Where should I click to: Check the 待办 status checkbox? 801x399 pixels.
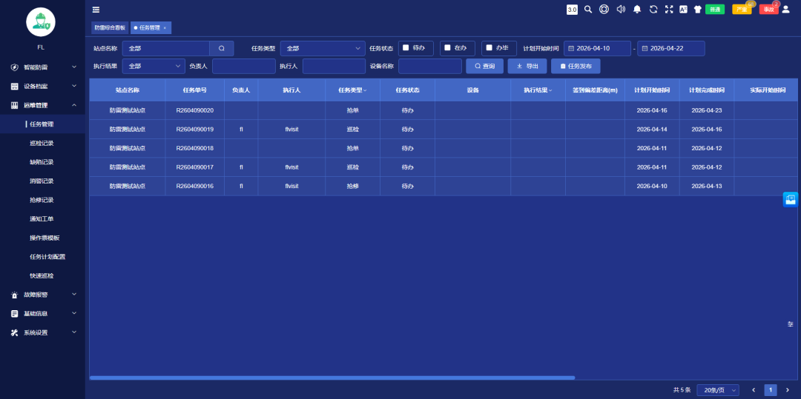[406, 47]
